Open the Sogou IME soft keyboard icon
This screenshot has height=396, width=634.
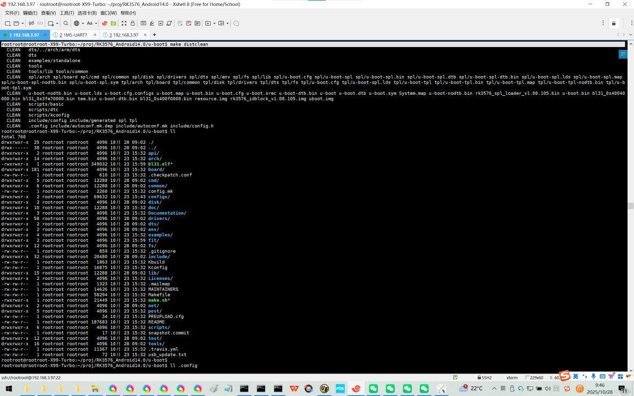(x=602, y=377)
